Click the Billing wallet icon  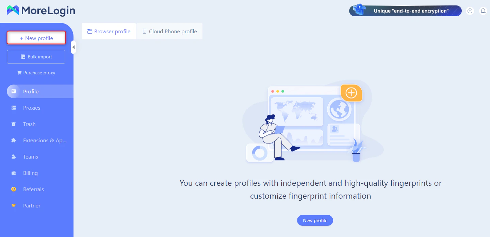coord(14,173)
